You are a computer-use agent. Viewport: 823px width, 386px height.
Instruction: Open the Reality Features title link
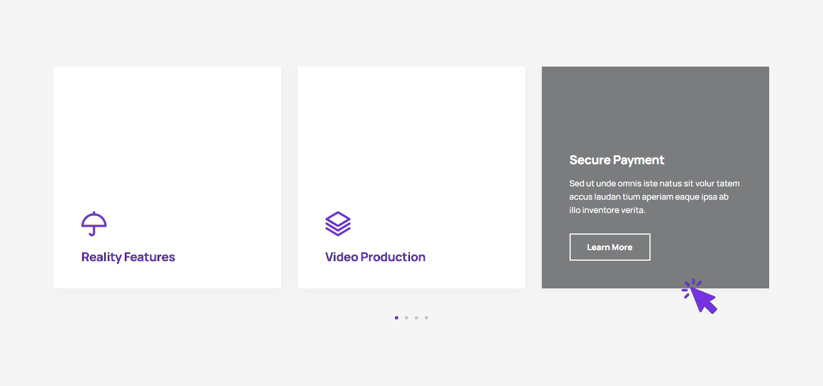pyautogui.click(x=128, y=257)
